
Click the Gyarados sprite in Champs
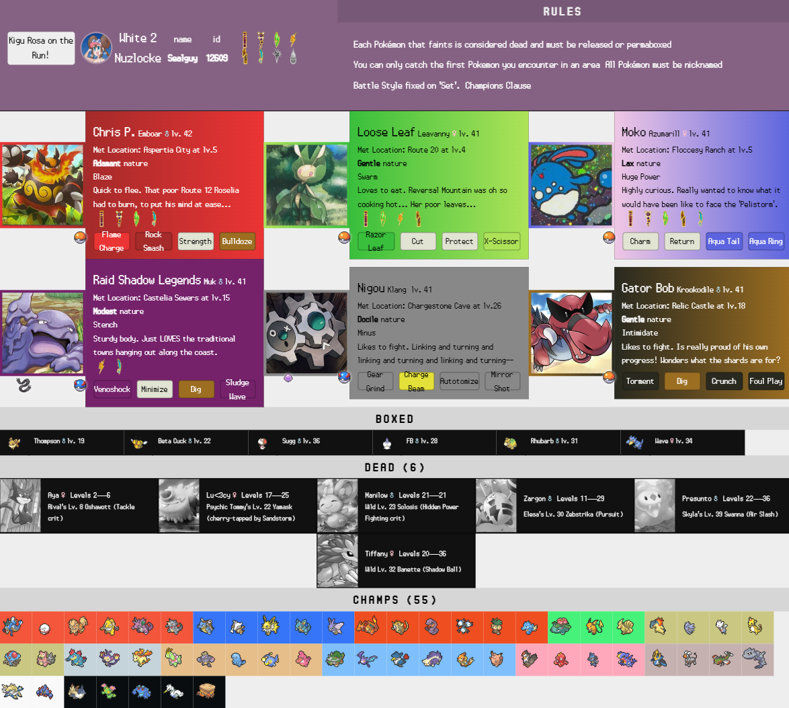(12, 627)
